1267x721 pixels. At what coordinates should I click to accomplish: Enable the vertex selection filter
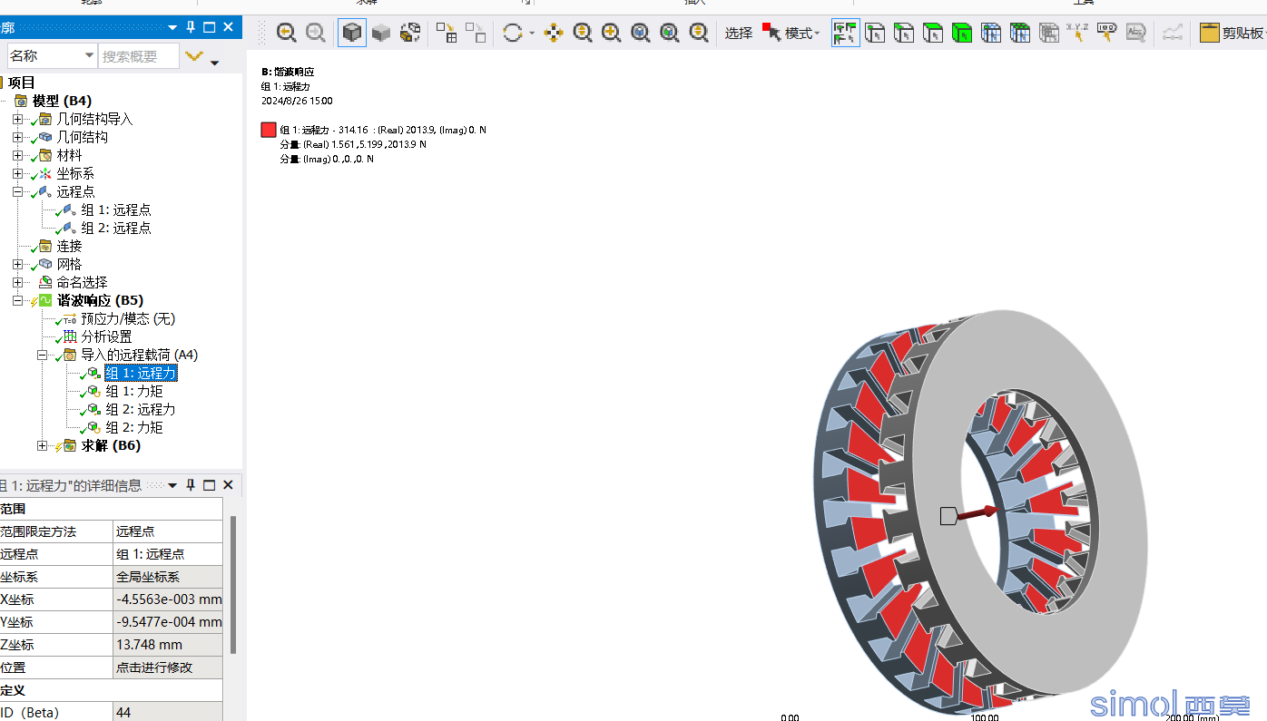coord(875,33)
